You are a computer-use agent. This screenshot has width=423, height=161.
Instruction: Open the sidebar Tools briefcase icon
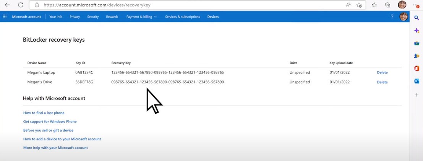pyautogui.click(x=417, y=43)
